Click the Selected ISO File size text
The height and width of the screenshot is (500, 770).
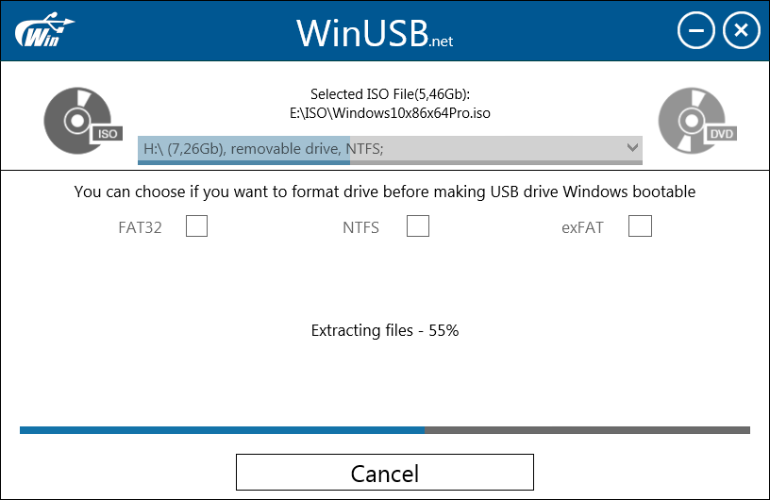pos(390,93)
